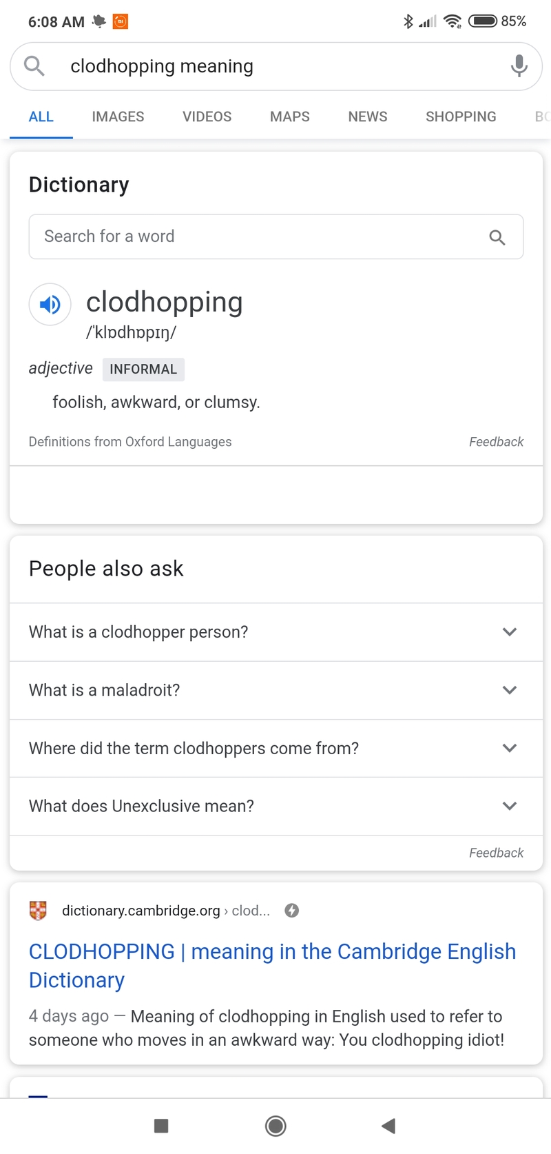Switch to the Images tab

(x=118, y=117)
